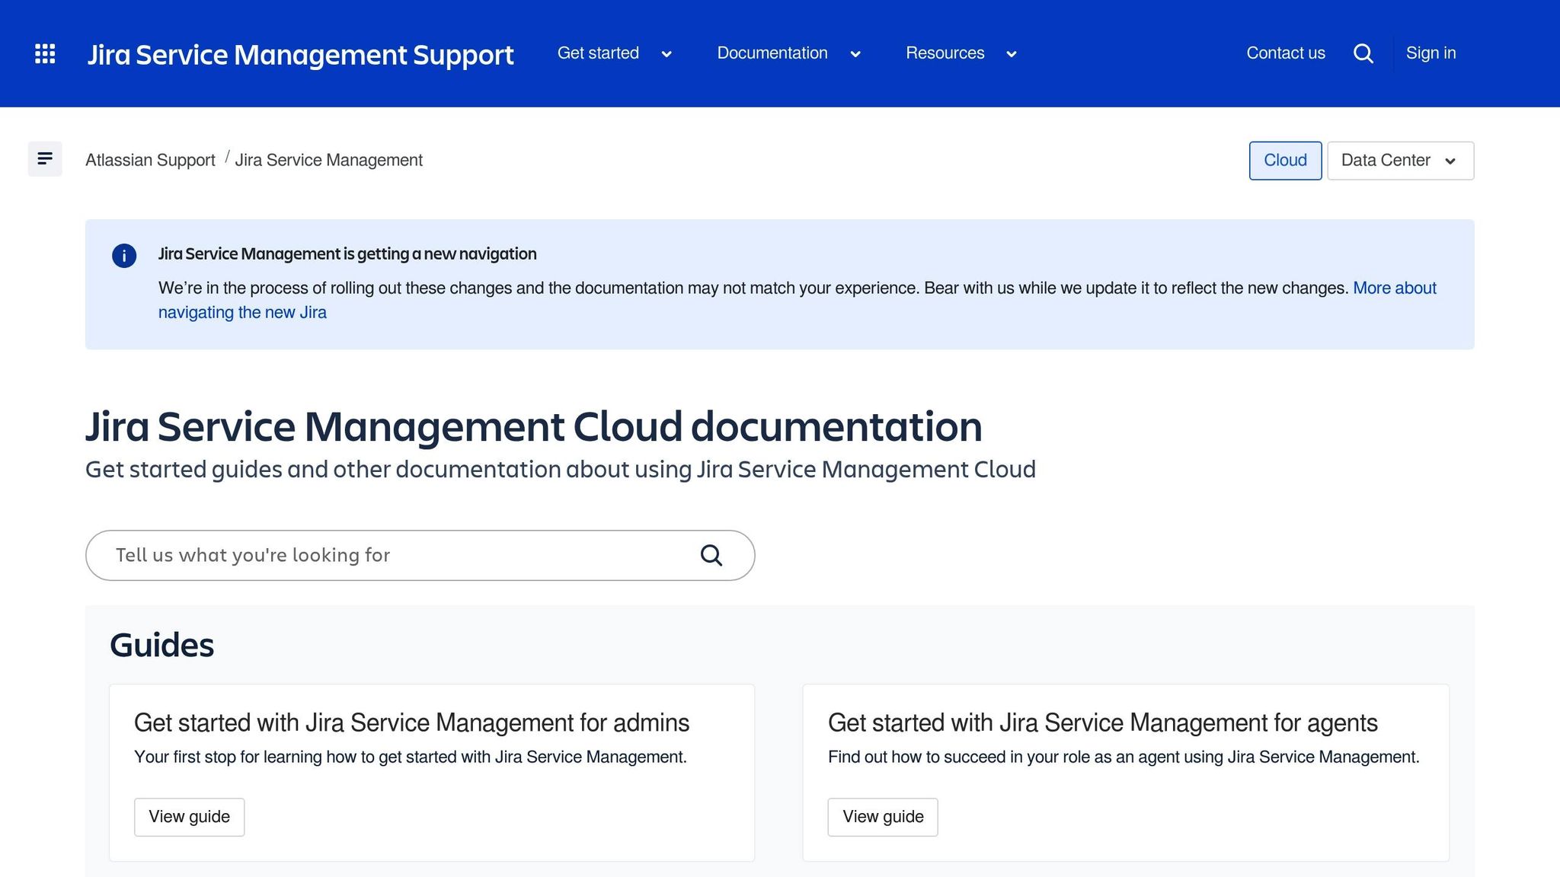
Task: Open the Atlassian app switcher grid icon
Action: 45,53
